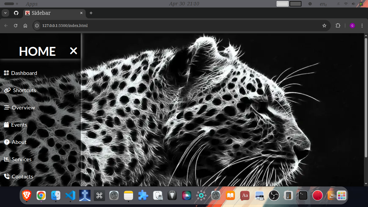Image resolution: width=368 pixels, height=207 pixels.
Task: Launch OBS Studio from the dock
Action: [x=274, y=195]
